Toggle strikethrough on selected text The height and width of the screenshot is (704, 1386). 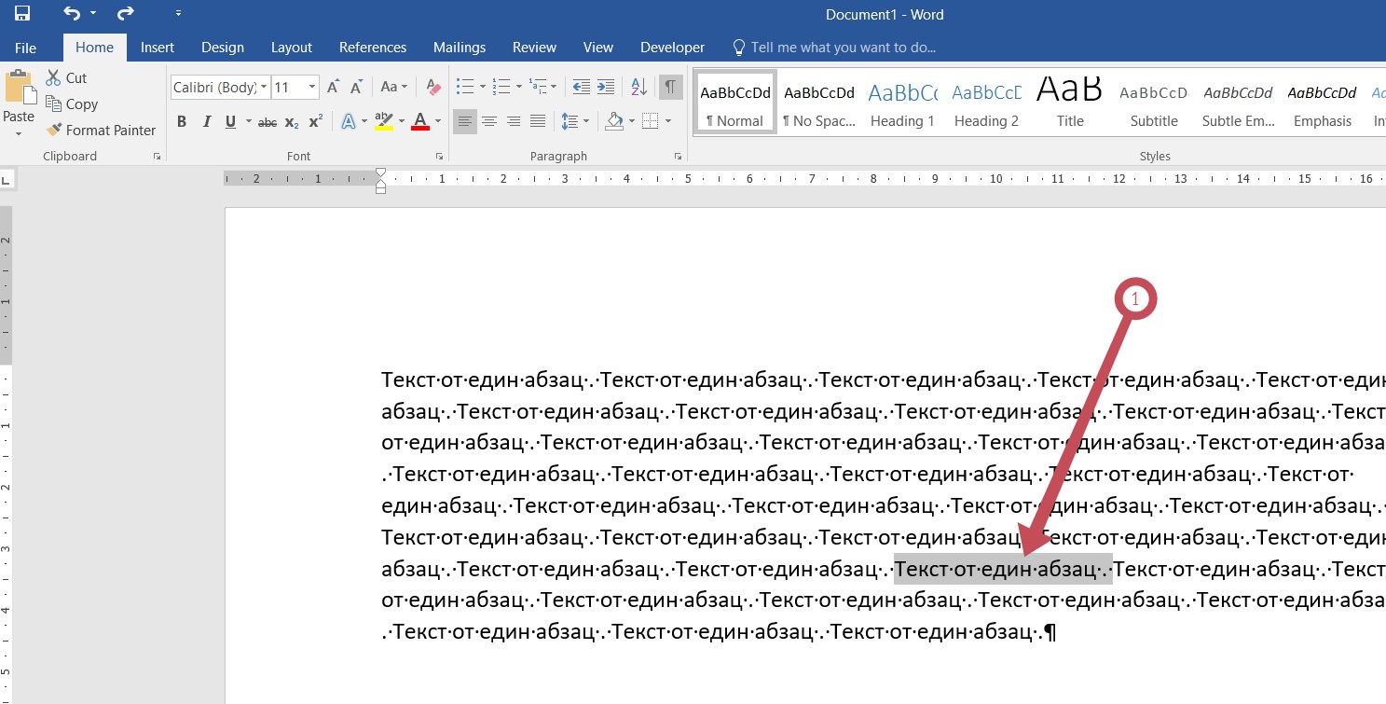click(268, 121)
